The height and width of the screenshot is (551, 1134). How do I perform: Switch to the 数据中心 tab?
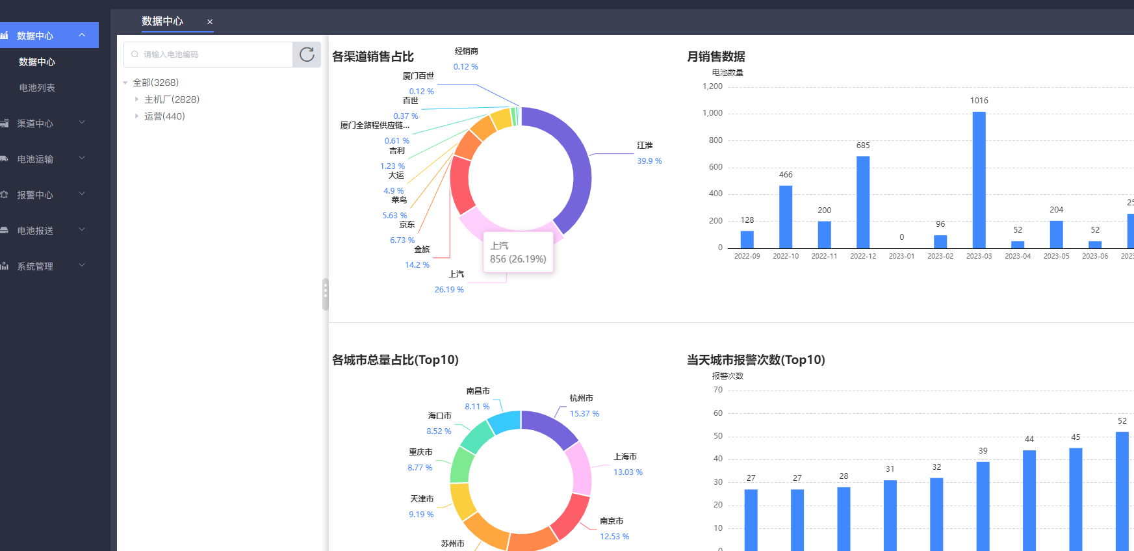[162, 21]
